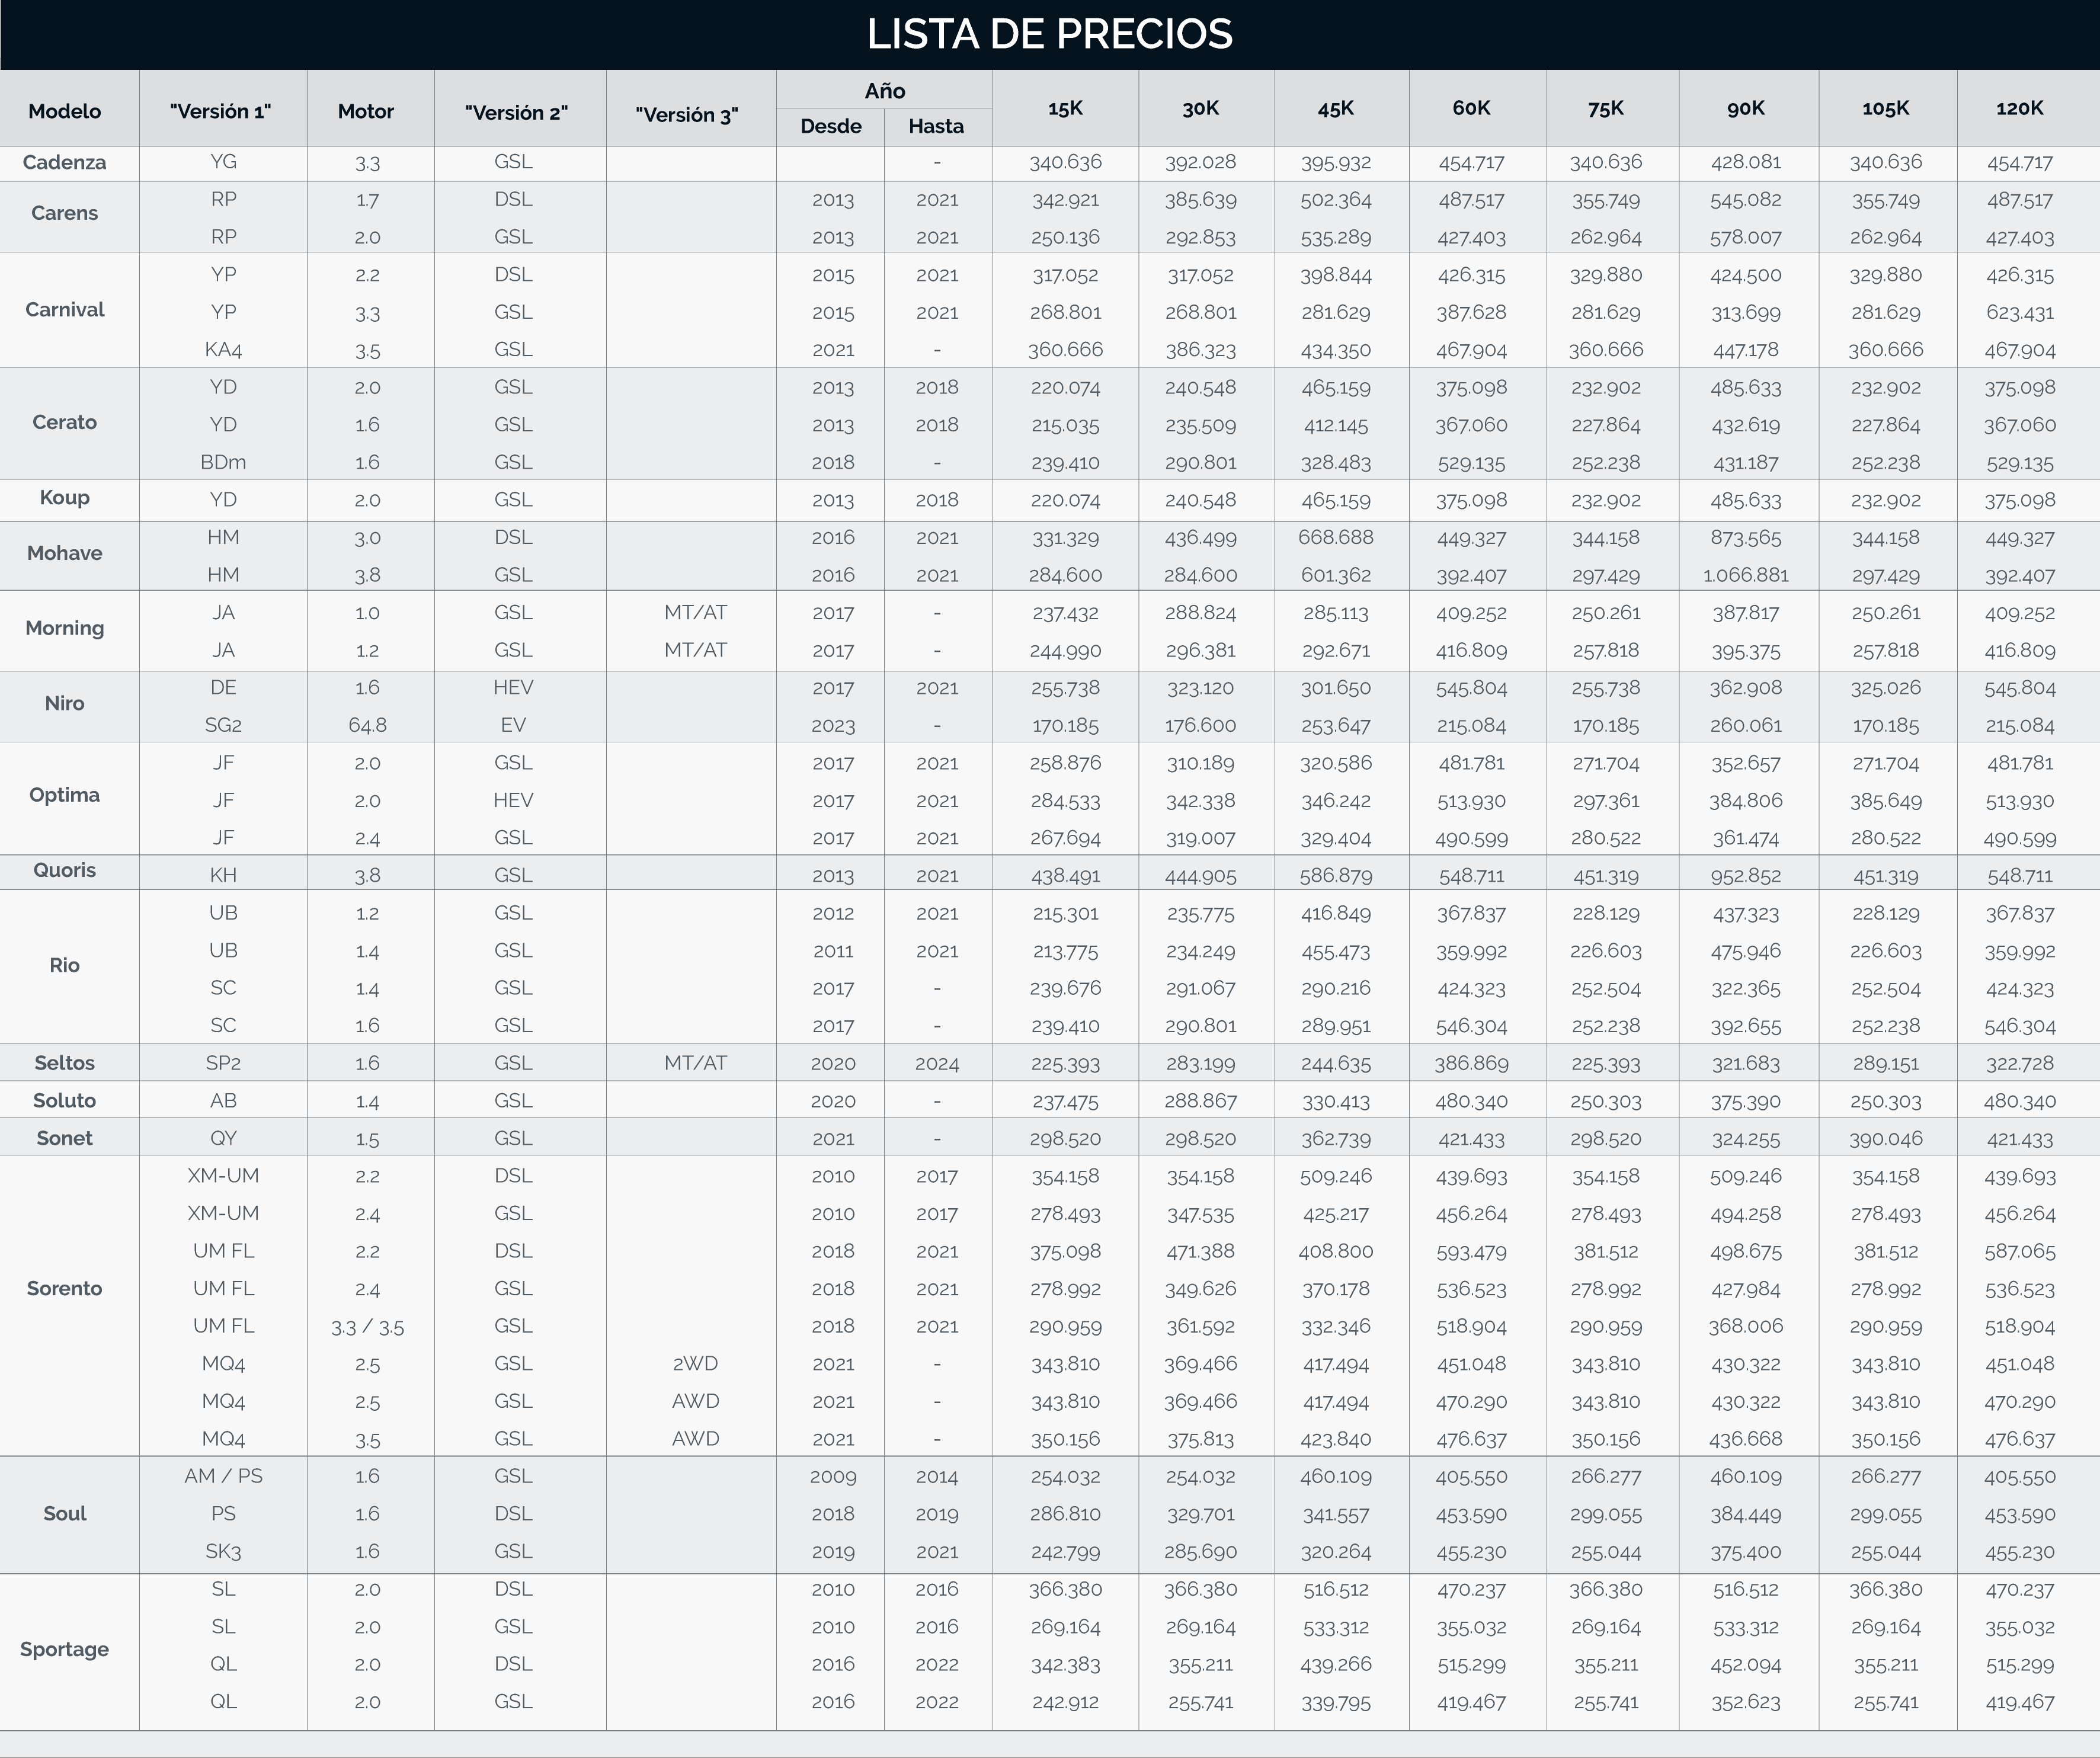Click the 2009 Desde year for Soul
The width and height of the screenshot is (2100, 1758).
click(x=833, y=1477)
